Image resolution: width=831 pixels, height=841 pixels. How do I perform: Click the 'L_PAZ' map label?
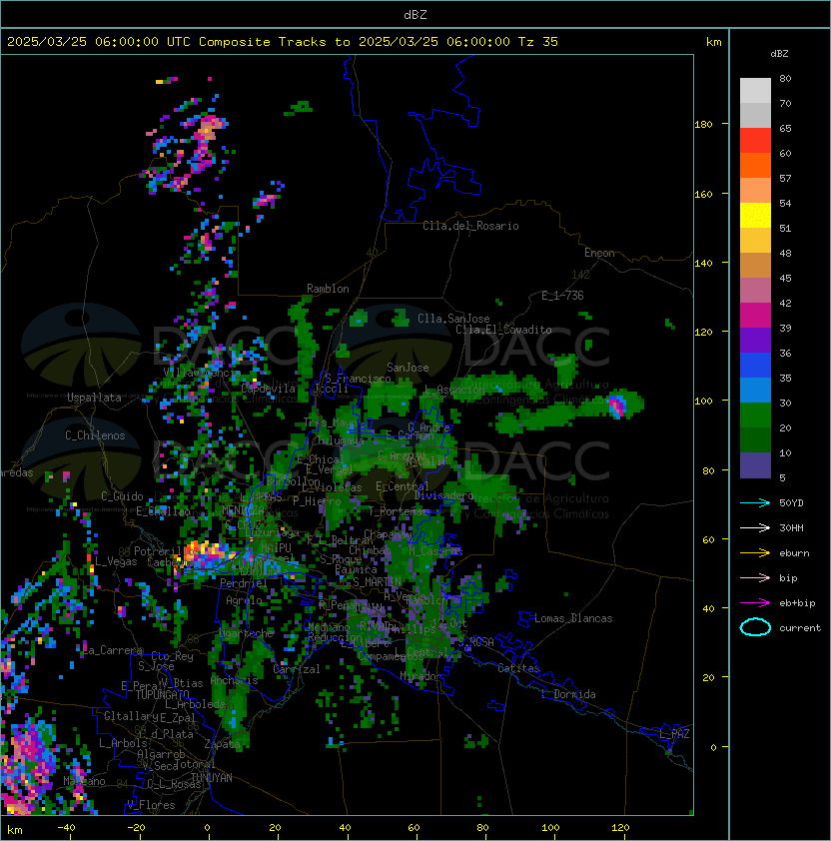(x=674, y=734)
